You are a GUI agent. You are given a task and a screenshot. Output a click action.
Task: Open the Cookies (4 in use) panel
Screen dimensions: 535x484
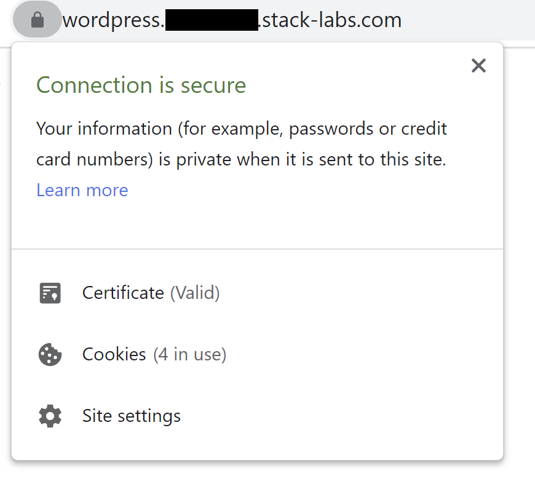(154, 354)
